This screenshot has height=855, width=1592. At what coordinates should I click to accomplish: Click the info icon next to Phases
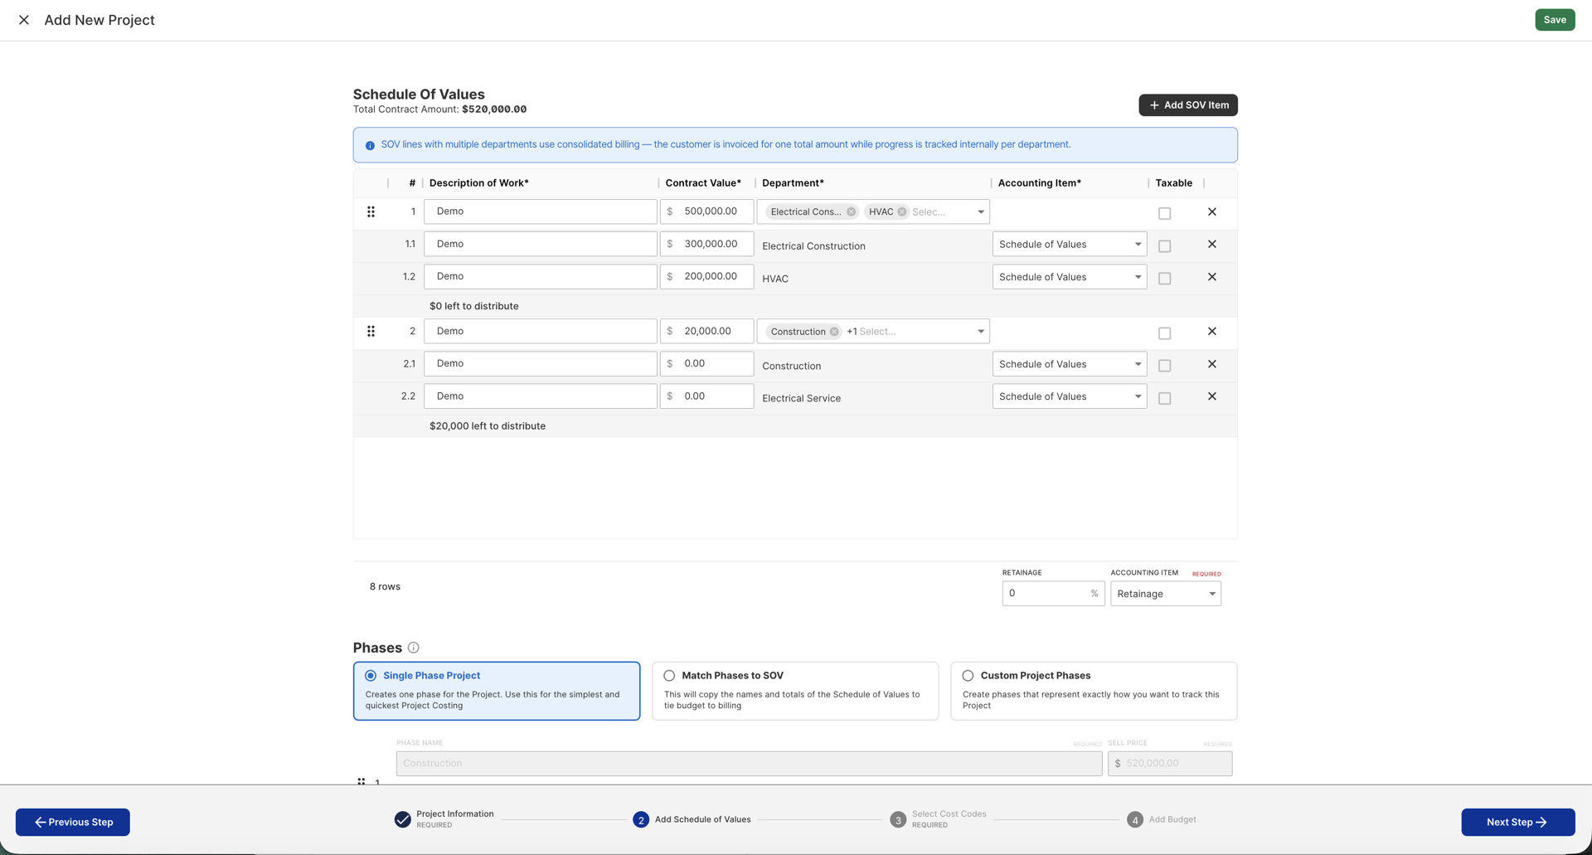coord(413,648)
